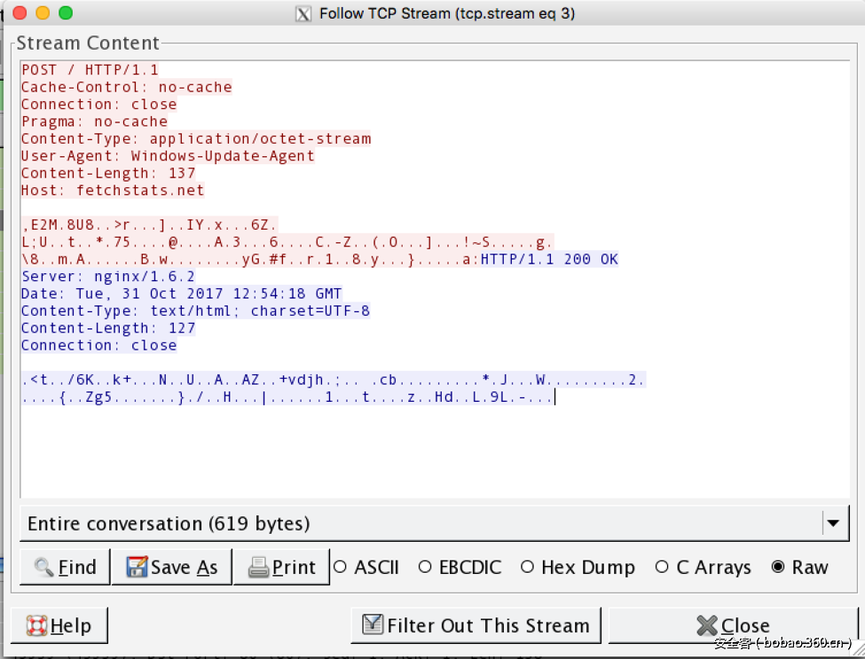Viewport: 865px width, 659px height.
Task: Click the printer icon to print stream
Action: (258, 568)
